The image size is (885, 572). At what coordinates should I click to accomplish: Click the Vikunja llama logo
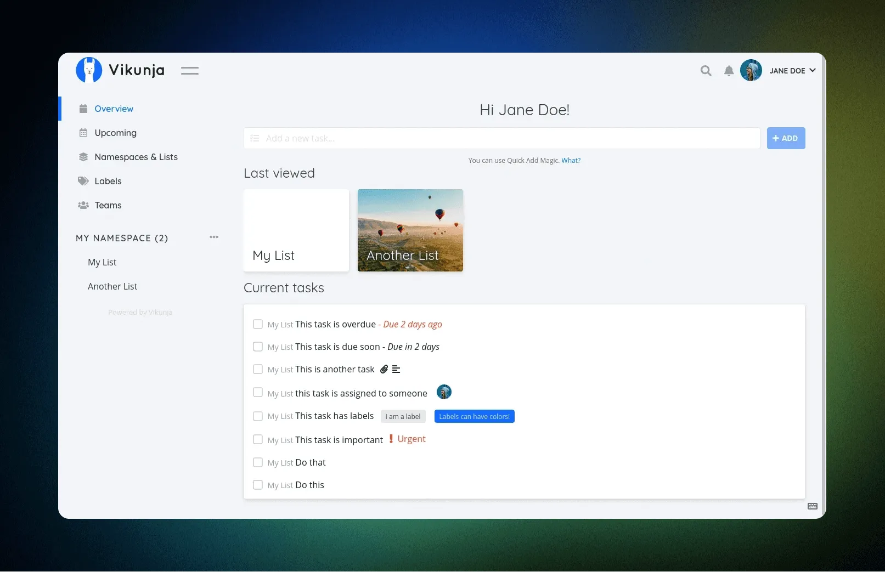click(x=89, y=70)
